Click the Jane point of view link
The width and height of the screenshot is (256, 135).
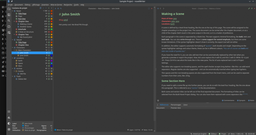pyautogui.click(x=175, y=19)
